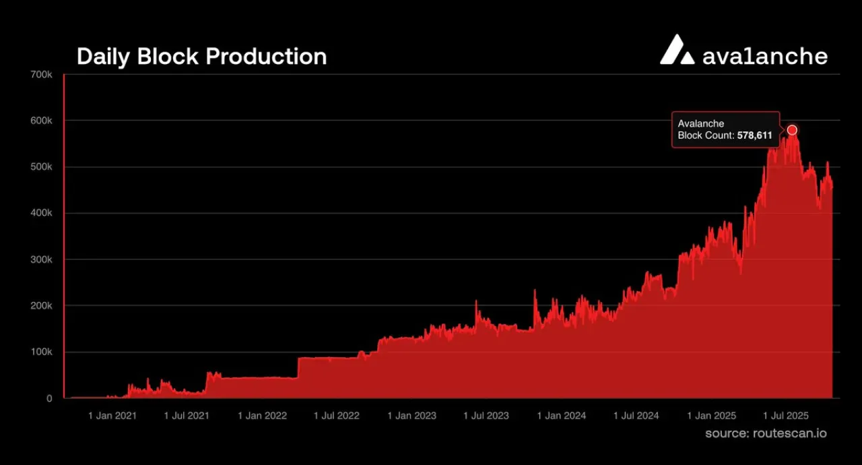Open the source: routescan.io link

[766, 433]
